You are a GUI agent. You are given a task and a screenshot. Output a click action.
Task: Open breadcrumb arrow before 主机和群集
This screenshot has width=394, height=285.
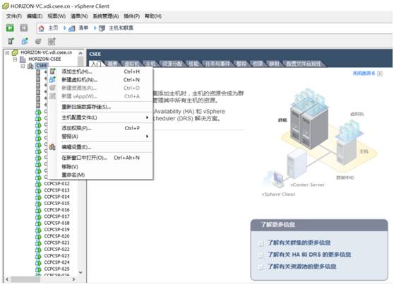point(95,28)
